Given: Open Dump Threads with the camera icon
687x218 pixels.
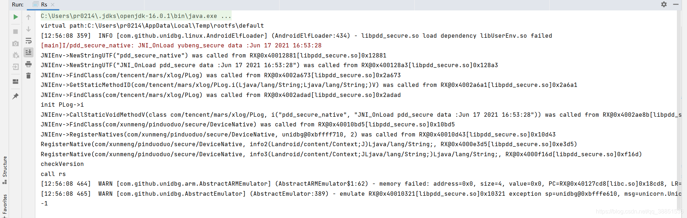Looking at the screenshot, I should coord(15,43).
